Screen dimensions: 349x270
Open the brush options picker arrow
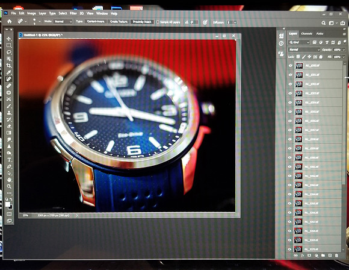point(40,22)
